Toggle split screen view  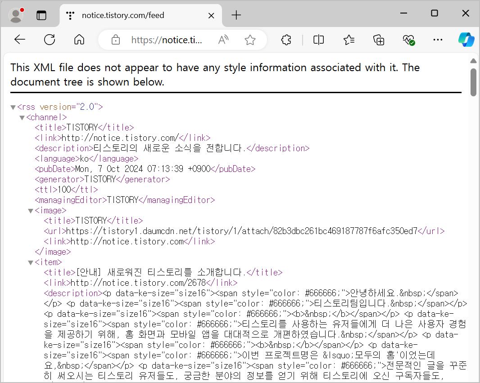pos(318,40)
